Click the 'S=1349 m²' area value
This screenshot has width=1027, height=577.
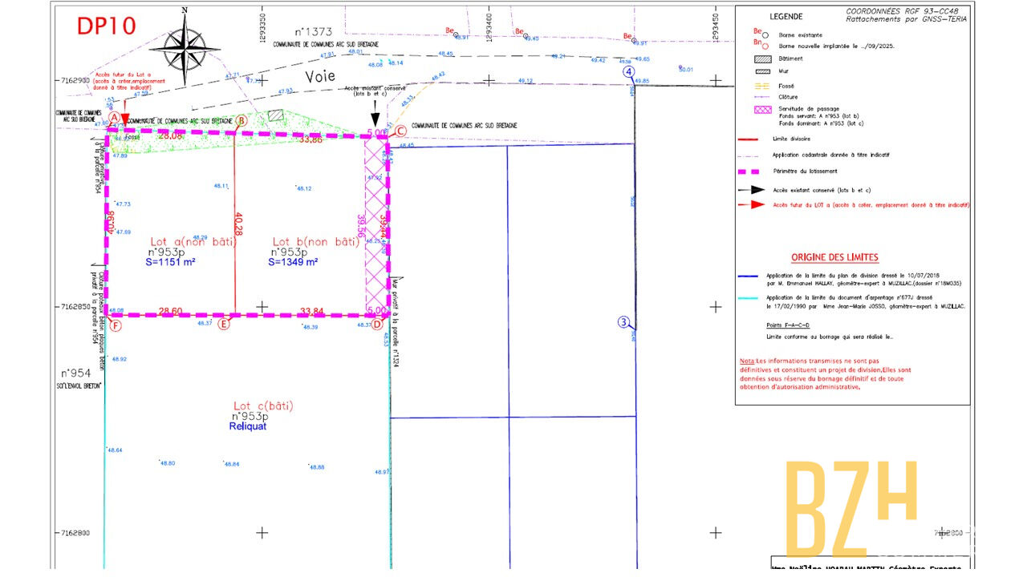[x=294, y=261]
